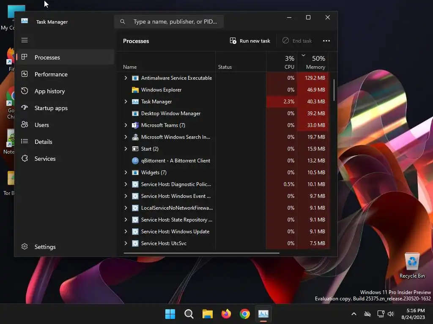Click the Microsoft Windows Search Indexer icon
Image resolution: width=433 pixels, height=324 pixels.
pyautogui.click(x=135, y=137)
